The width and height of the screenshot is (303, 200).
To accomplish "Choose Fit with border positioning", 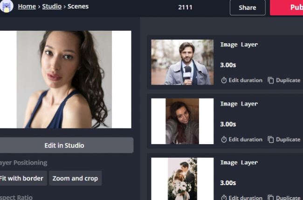I will coord(22,178).
